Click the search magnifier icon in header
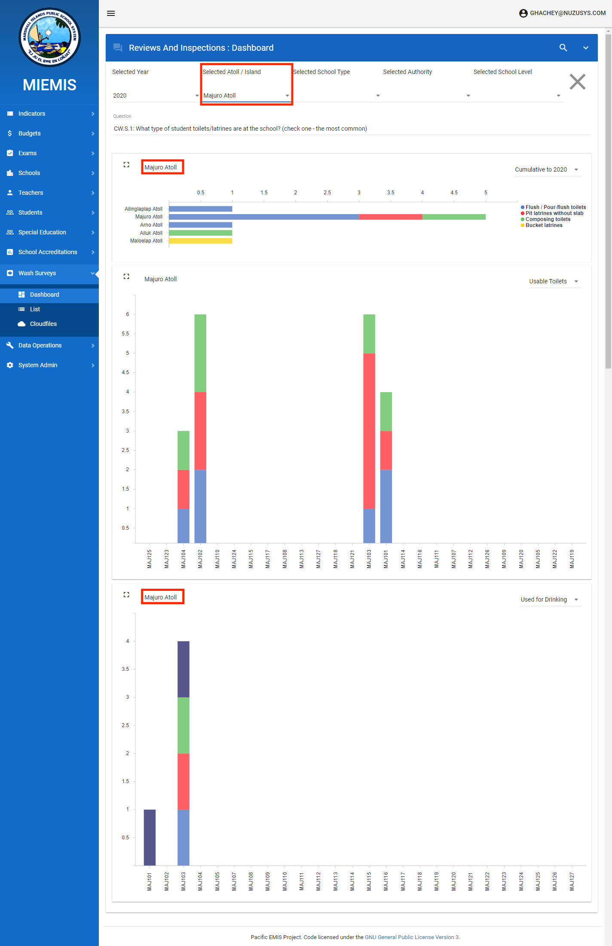 pos(563,48)
